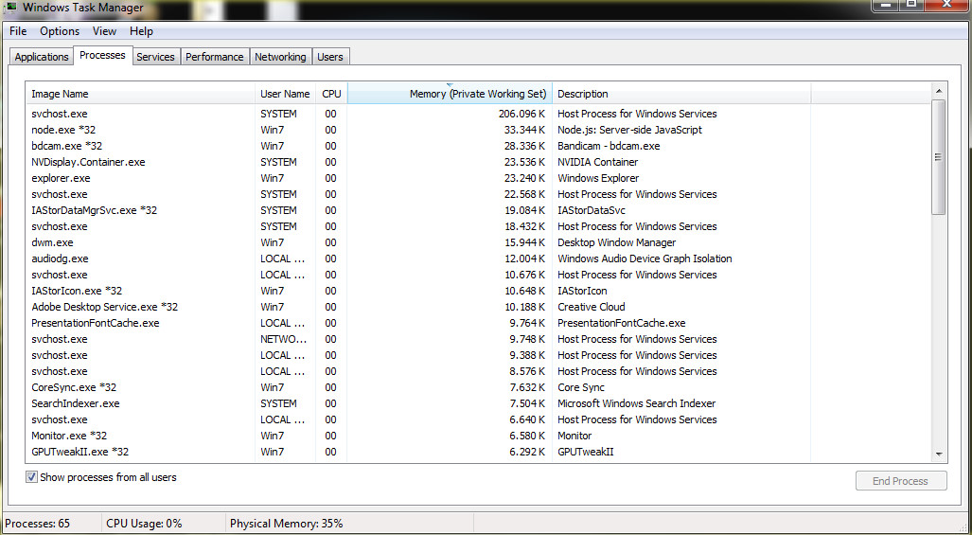972x535 pixels.
Task: Switch to the Services tab
Action: (x=155, y=57)
